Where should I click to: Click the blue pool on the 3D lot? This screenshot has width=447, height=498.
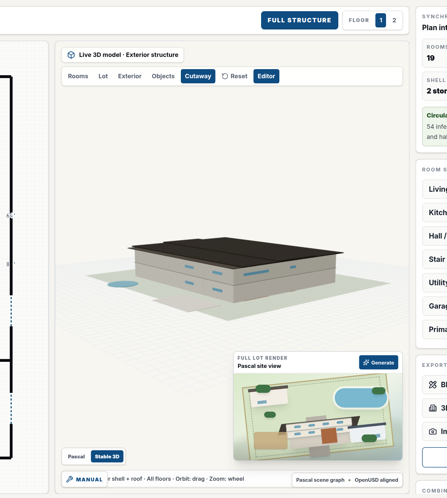tap(123, 284)
